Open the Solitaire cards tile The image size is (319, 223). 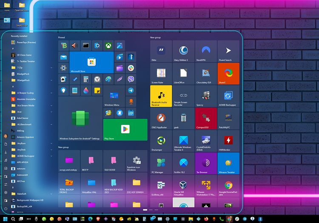63,79
